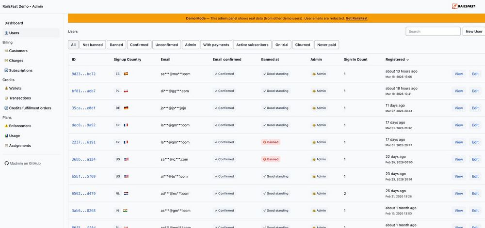Click the email sa***@ic***.com
Viewport: 485px width, 228px height.
click(x=174, y=160)
